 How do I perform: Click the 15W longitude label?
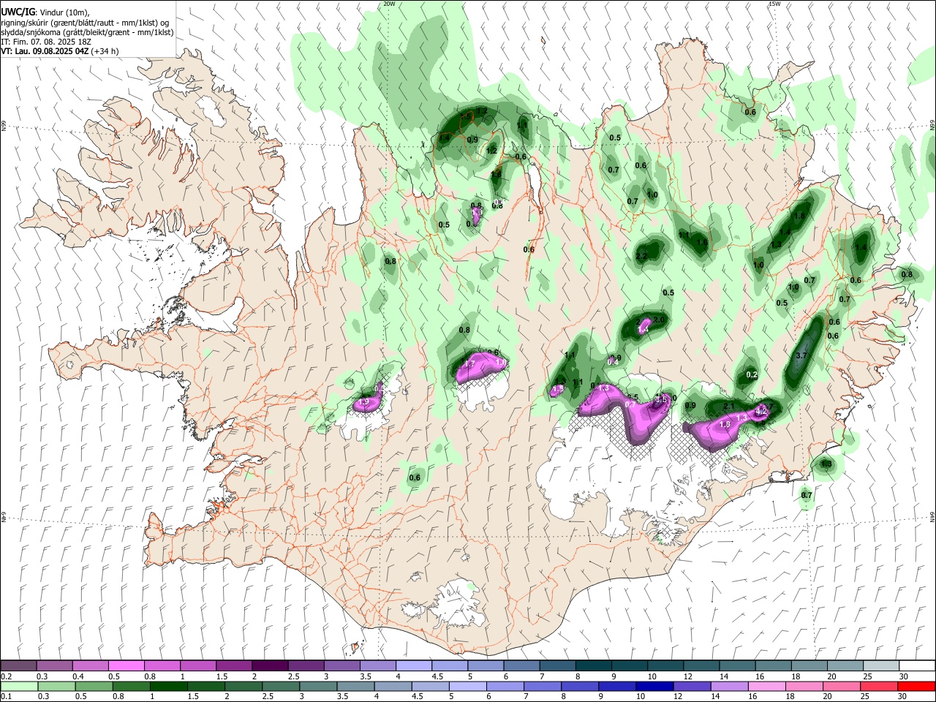[775, 4]
